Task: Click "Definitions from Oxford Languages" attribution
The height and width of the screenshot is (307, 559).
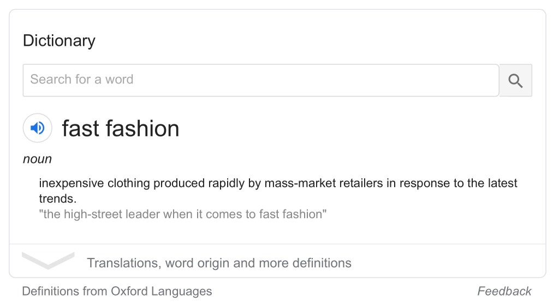Action: [x=117, y=291]
